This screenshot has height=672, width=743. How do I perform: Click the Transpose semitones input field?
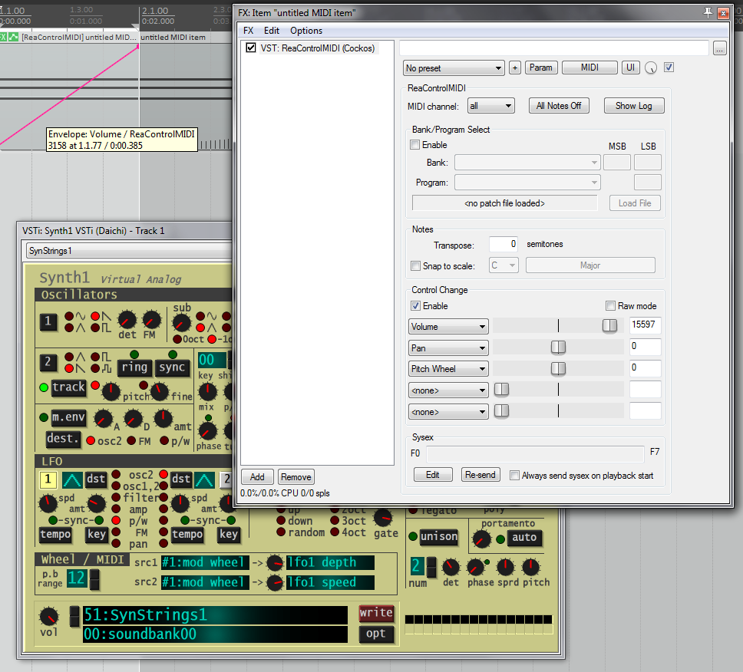point(504,245)
